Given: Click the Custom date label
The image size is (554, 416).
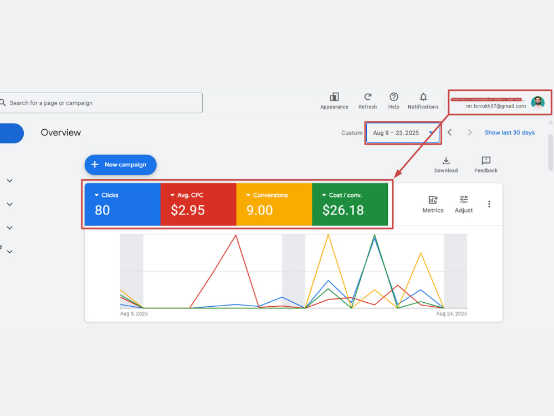Looking at the screenshot, I should [x=352, y=133].
